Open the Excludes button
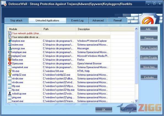The width and height of the screenshot is (164, 116). click(x=149, y=77)
